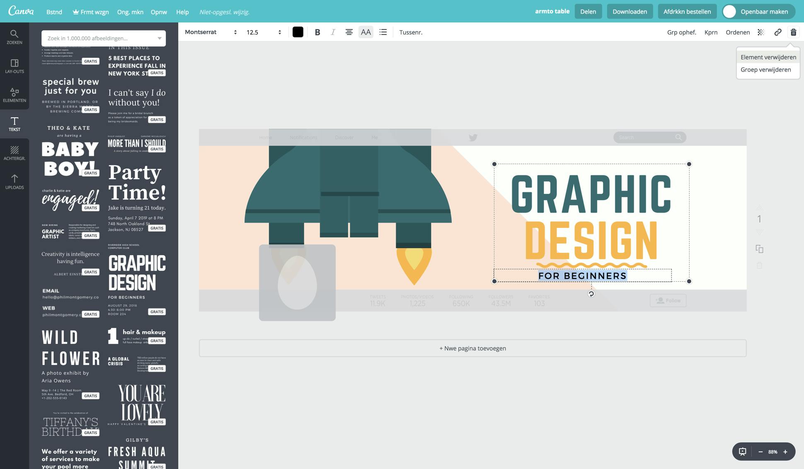Click the trash delete icon in toolbar
The width and height of the screenshot is (804, 469).
click(793, 32)
